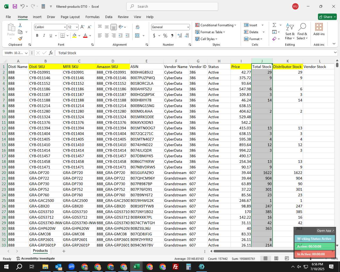Expand the Borders dropdown arrow
The height and width of the screenshot is (272, 340).
coord(67,36)
